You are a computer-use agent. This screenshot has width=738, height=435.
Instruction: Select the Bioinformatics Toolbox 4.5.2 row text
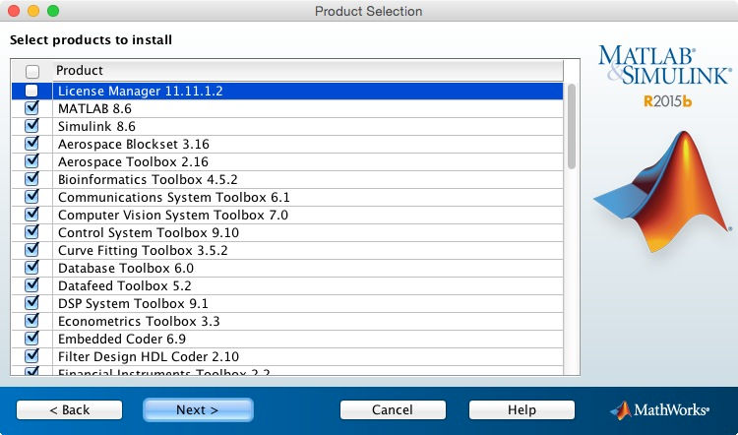(148, 180)
